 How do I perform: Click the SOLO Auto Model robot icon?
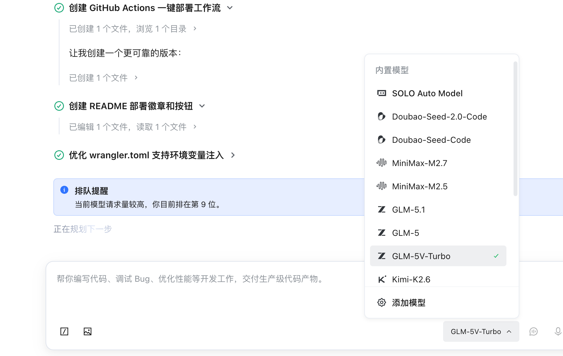[x=382, y=93]
